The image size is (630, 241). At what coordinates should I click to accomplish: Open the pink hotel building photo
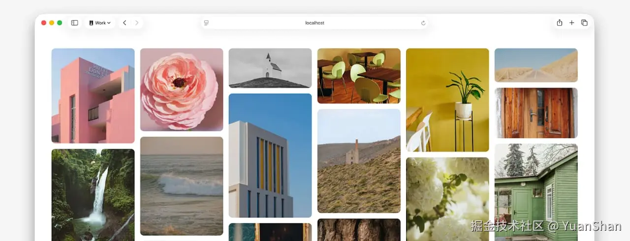[x=93, y=96]
